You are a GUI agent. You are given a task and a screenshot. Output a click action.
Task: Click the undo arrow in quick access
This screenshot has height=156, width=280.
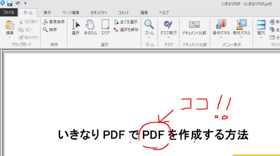pyautogui.click(x=18, y=3)
